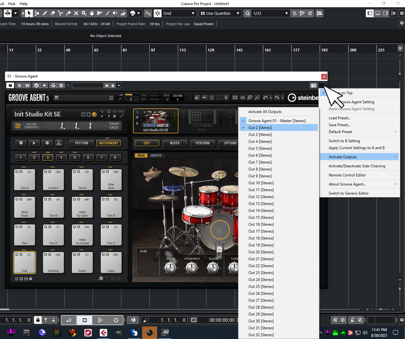Adjust the ROOM knob
405x339 pixels.
coord(170,268)
